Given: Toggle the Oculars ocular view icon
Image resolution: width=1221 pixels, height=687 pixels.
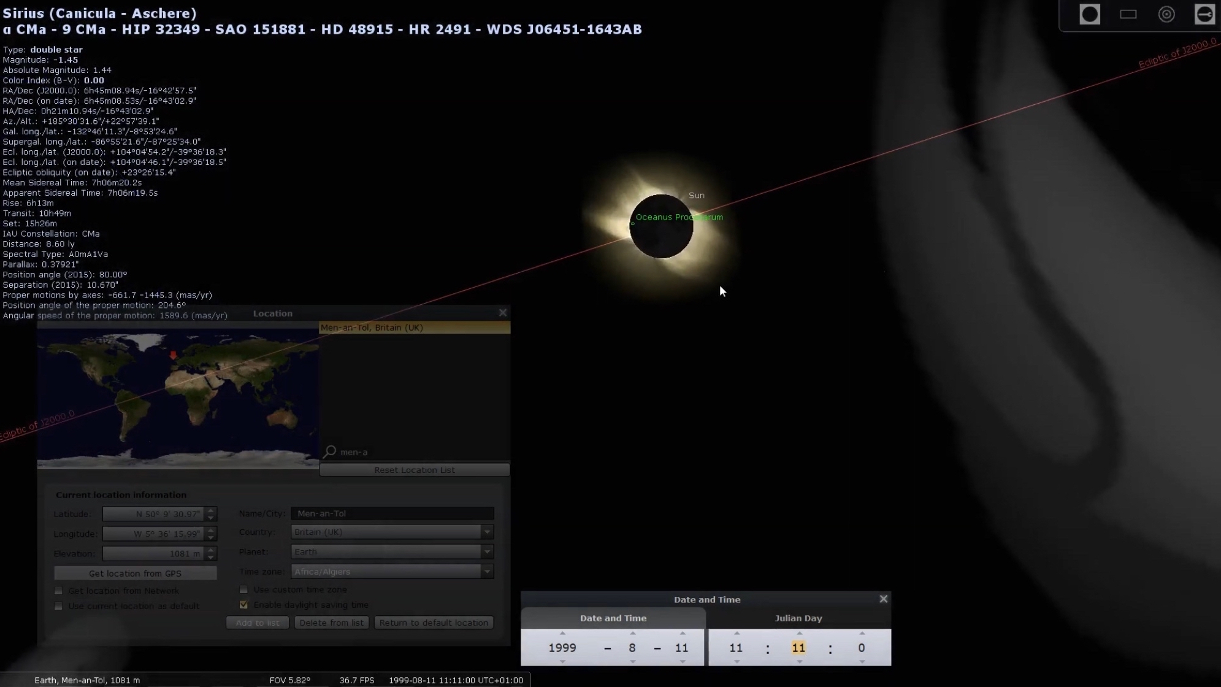Looking at the screenshot, I should coord(1090,14).
